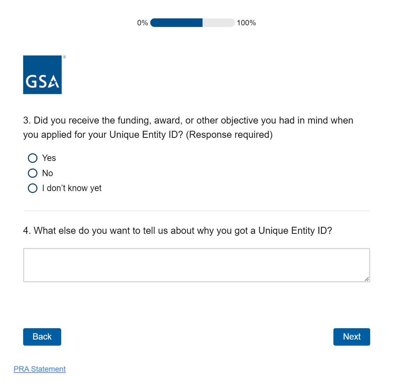This screenshot has height=383, width=393.
Task: Click the "I don't know yet" label text
Action: [72, 188]
